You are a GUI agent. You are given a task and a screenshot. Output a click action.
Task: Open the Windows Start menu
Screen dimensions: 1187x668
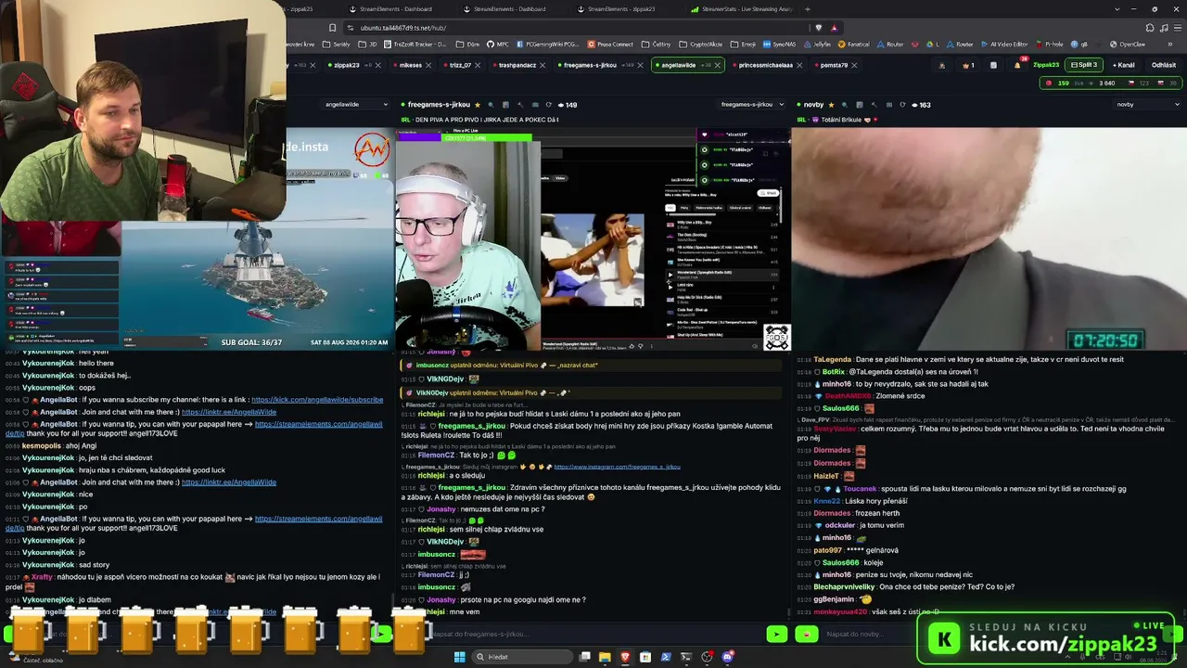click(x=459, y=657)
